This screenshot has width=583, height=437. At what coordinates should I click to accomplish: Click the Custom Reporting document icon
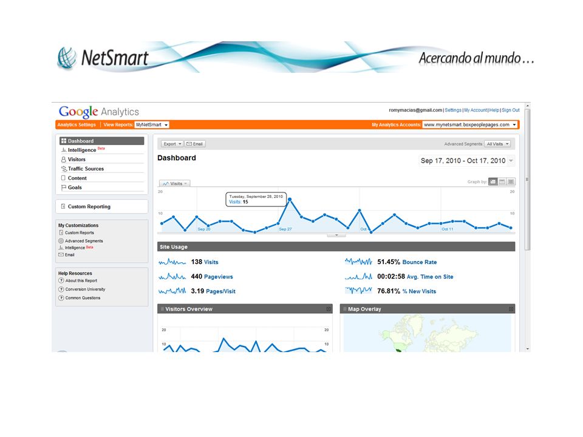63,206
